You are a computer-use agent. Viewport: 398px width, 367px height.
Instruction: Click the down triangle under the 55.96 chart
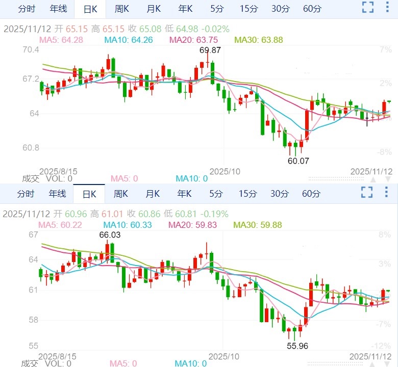[388, 364]
